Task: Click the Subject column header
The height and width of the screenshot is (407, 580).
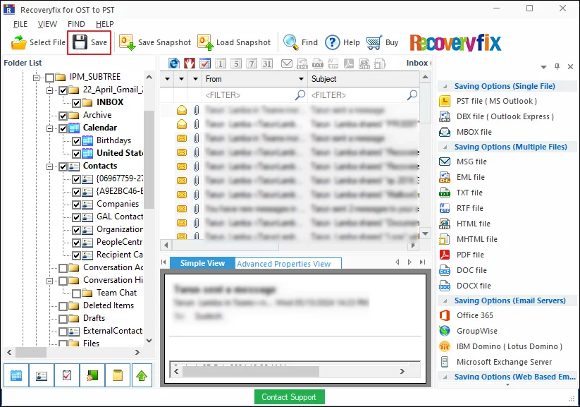Action: point(364,79)
